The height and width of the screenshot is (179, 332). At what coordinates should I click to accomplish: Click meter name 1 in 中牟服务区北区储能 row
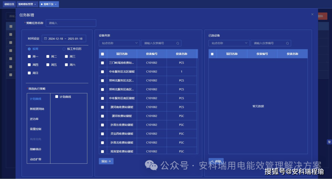pyautogui.click(x=181, y=72)
